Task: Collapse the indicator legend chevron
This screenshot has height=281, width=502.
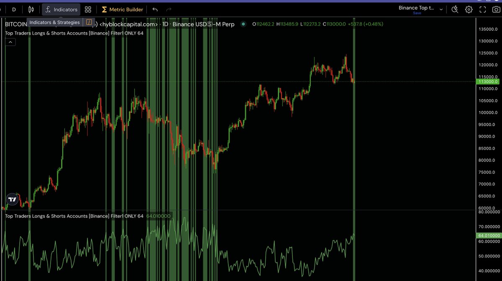Action: pyautogui.click(x=10, y=42)
